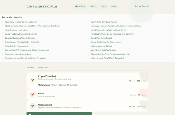The width and height of the screenshot is (175, 115).
Task: Open topic Balıkesir Bandırma Yeminli Tercüme
Action: click(20, 38)
